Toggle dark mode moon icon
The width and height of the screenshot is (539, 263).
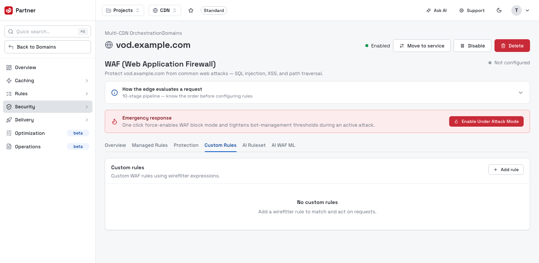[499, 10]
